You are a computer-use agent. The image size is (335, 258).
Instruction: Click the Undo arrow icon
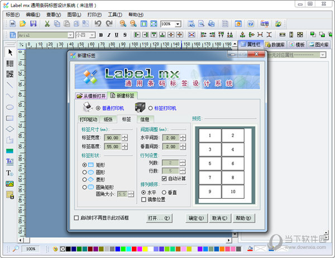98,23
